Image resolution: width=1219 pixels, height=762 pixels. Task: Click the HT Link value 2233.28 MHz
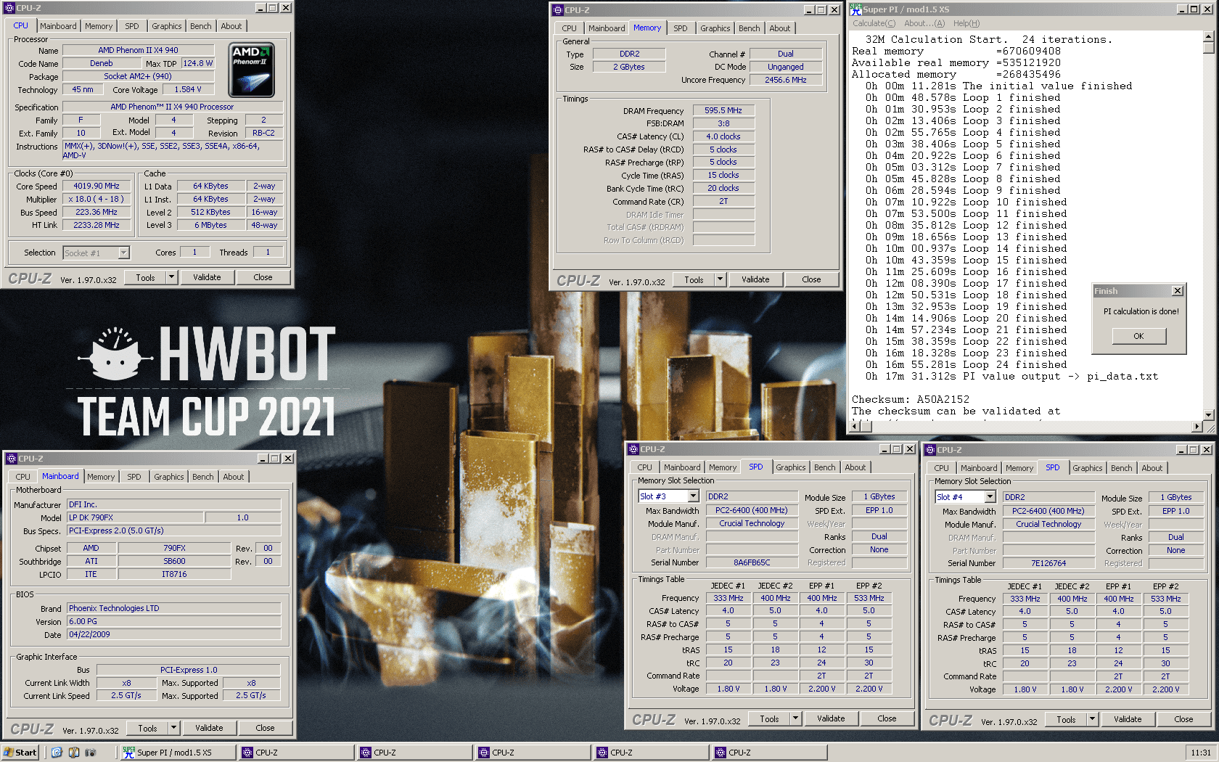click(97, 225)
